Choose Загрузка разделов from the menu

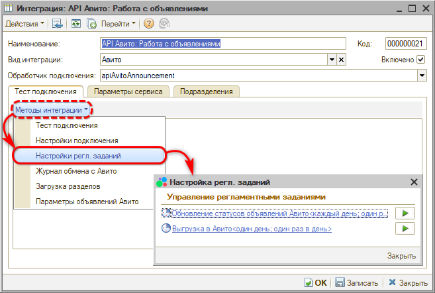(68, 186)
